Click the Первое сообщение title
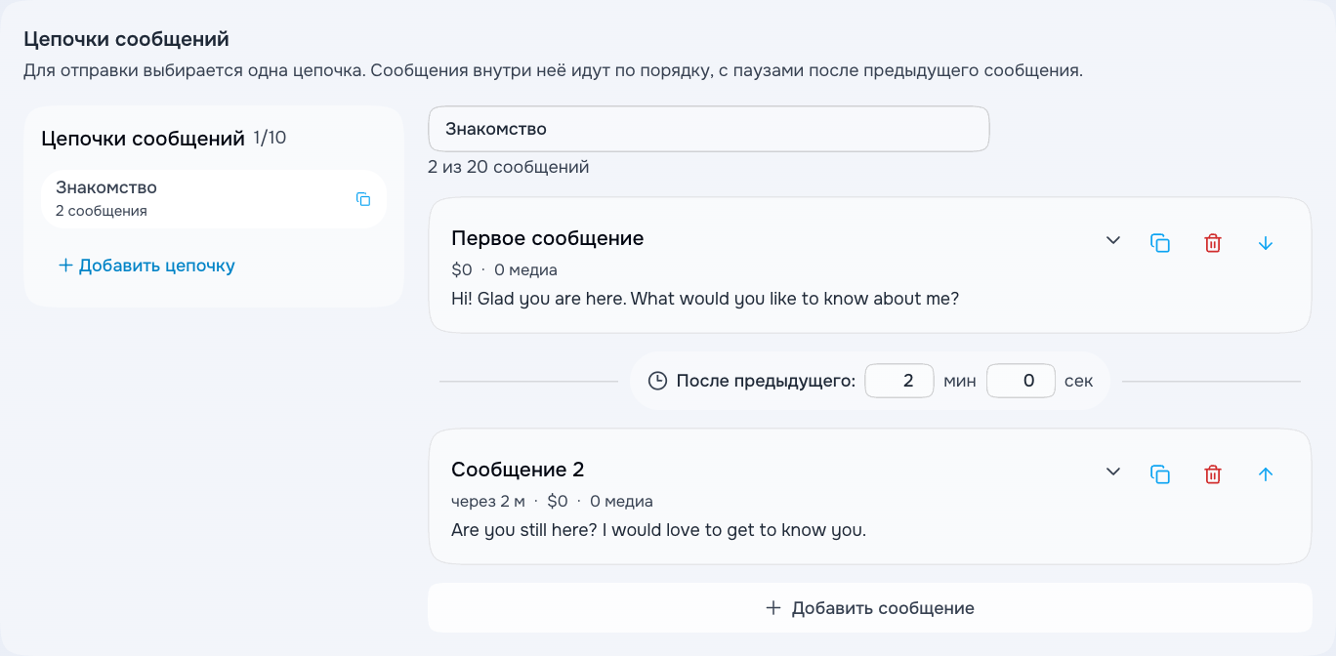 [547, 238]
